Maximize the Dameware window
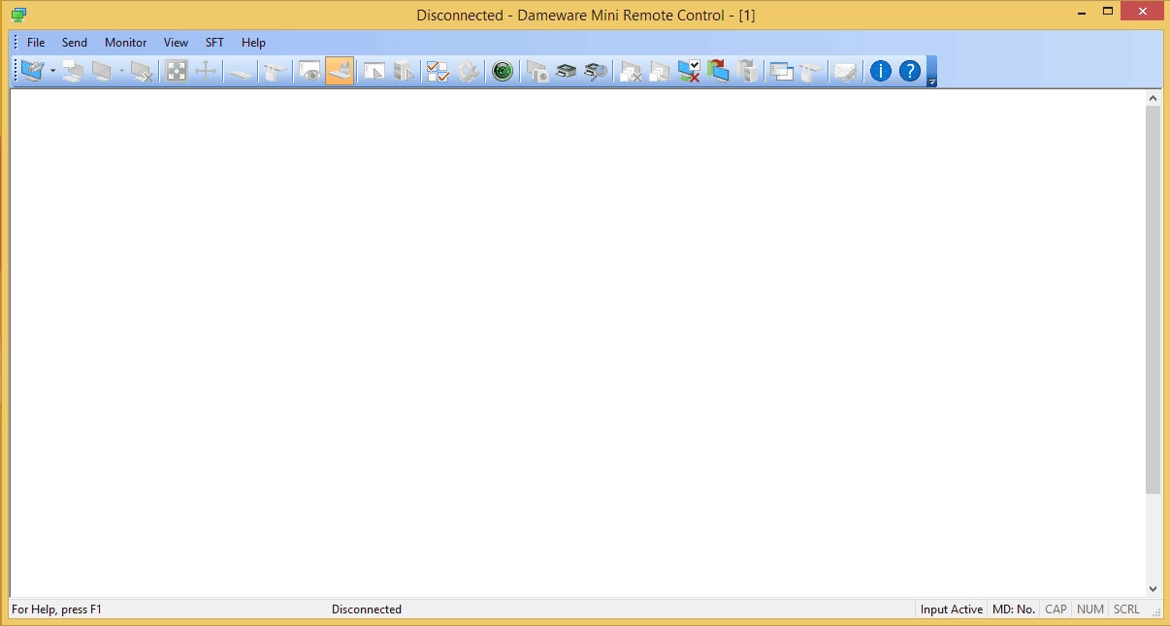This screenshot has width=1170, height=626. (1107, 11)
